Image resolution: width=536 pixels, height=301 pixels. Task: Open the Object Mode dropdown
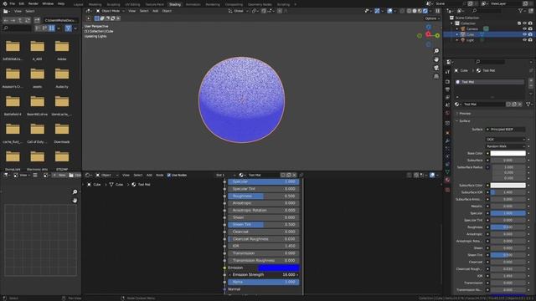(x=111, y=11)
